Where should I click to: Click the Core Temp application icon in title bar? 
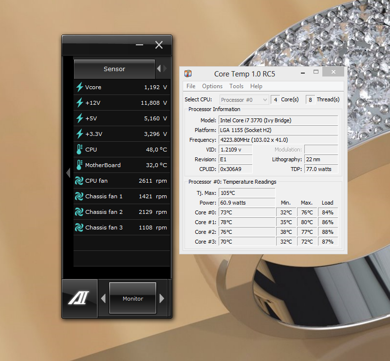point(188,74)
